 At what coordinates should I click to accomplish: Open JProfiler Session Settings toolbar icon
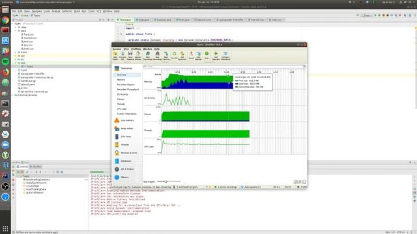[x=137, y=55]
